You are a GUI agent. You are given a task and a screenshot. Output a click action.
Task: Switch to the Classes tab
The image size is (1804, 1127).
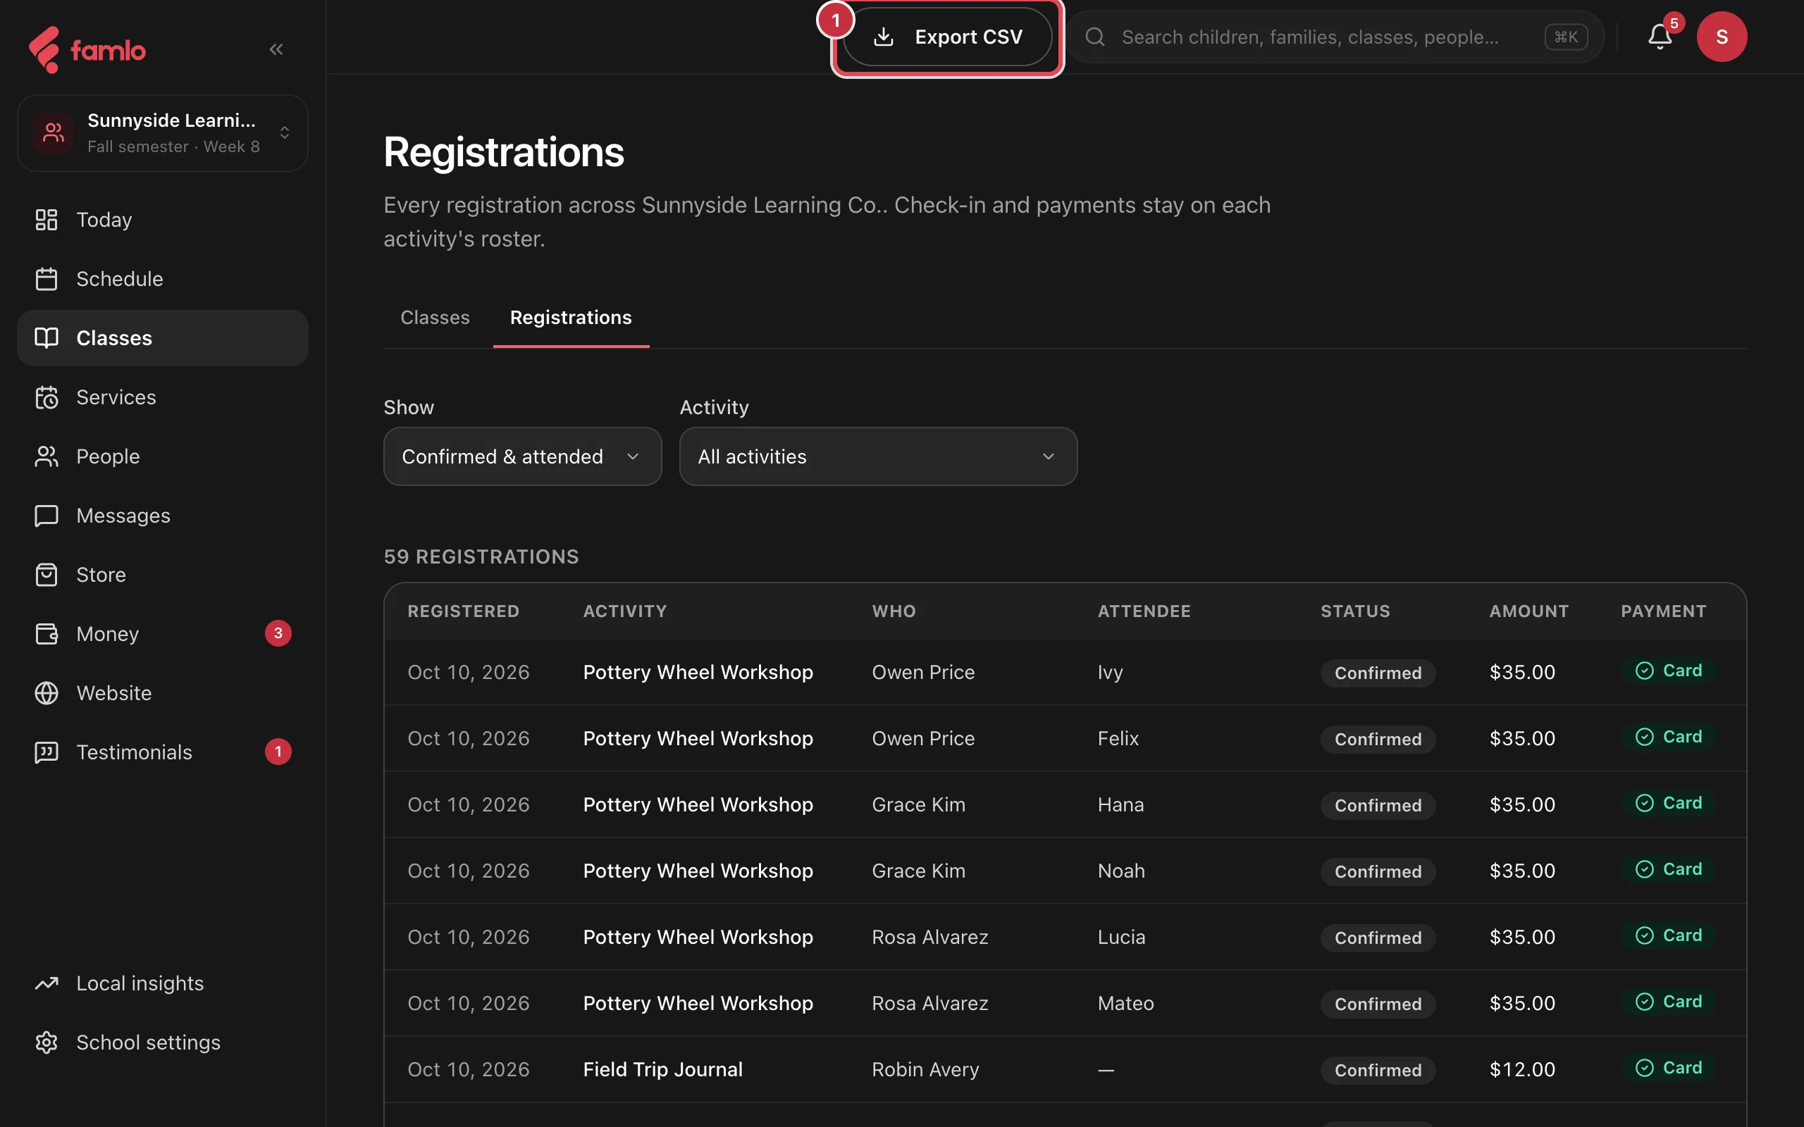pos(435,318)
